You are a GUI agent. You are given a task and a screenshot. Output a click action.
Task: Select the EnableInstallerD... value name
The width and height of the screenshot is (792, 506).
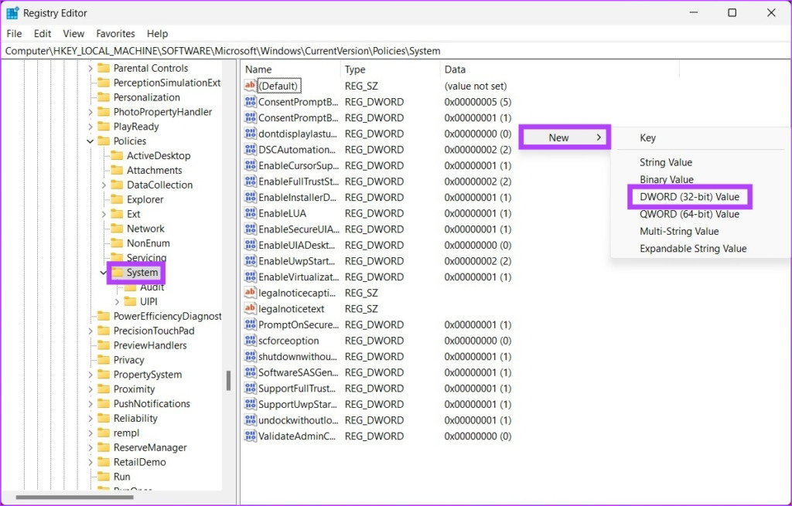tap(298, 197)
